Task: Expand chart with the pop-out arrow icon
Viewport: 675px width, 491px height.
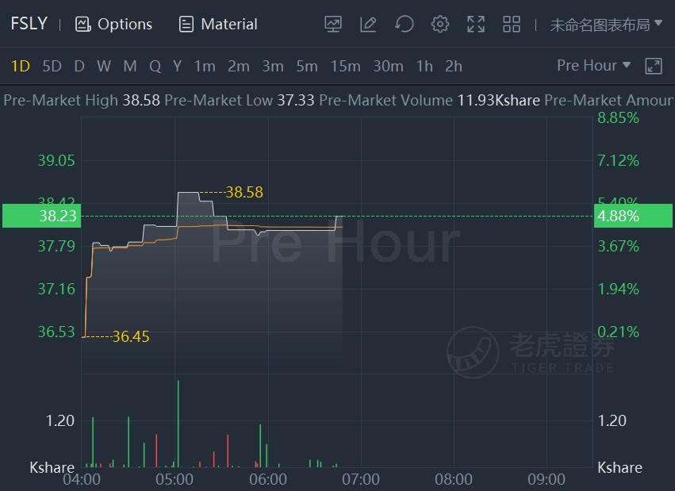Action: (x=654, y=67)
